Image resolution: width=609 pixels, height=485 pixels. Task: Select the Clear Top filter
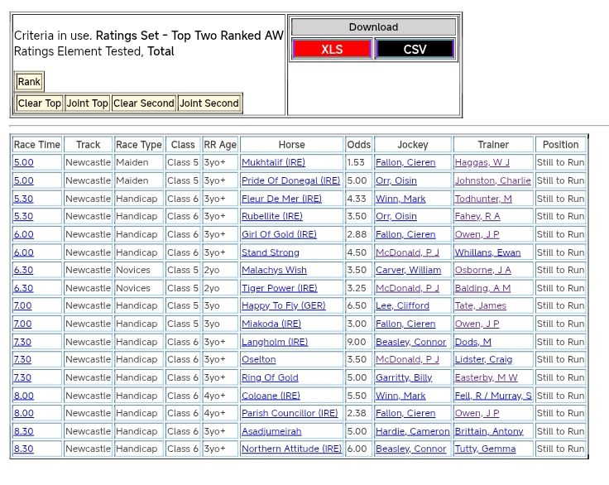coord(40,103)
